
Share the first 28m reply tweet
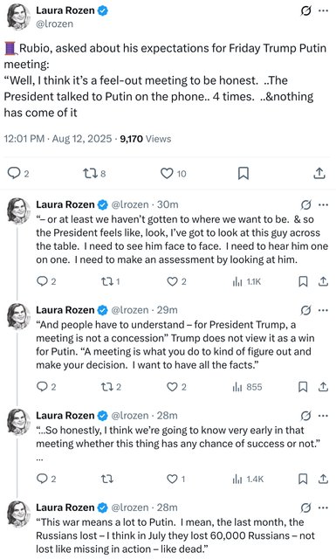323,479
